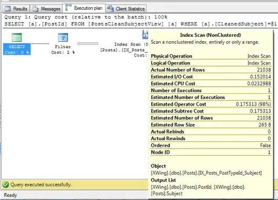Click the Estimated Row Size 265 B
This screenshot has width=278, height=200.
(x=265, y=125)
